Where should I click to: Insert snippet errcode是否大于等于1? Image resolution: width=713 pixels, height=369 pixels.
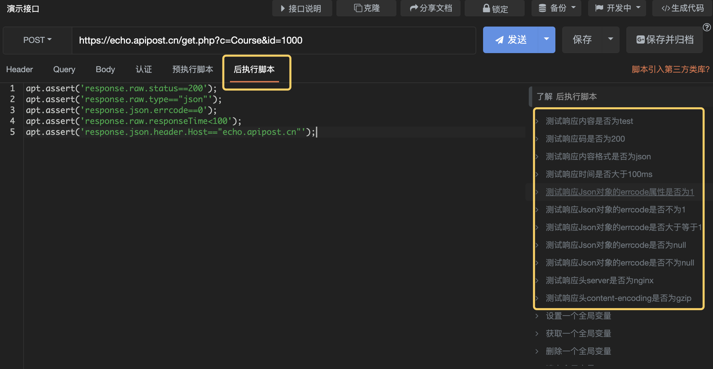click(x=624, y=227)
